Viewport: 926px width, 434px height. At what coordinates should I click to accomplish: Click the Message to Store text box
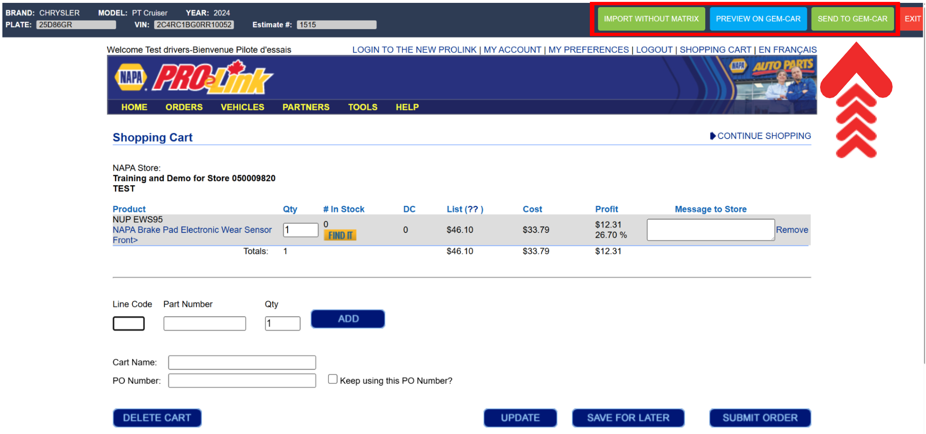[710, 230]
